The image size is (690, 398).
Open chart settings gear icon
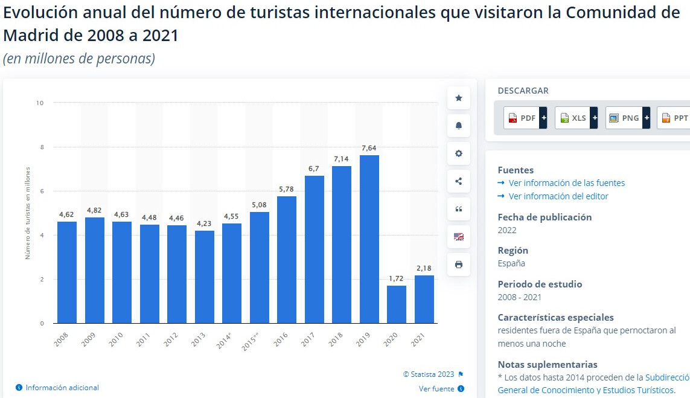click(458, 153)
